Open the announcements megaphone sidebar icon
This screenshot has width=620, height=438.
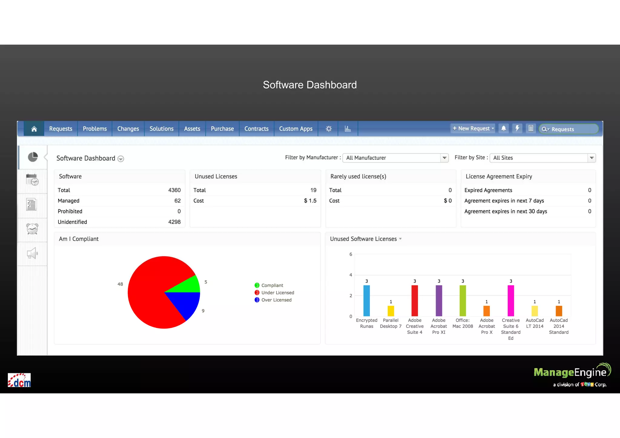pyautogui.click(x=32, y=253)
